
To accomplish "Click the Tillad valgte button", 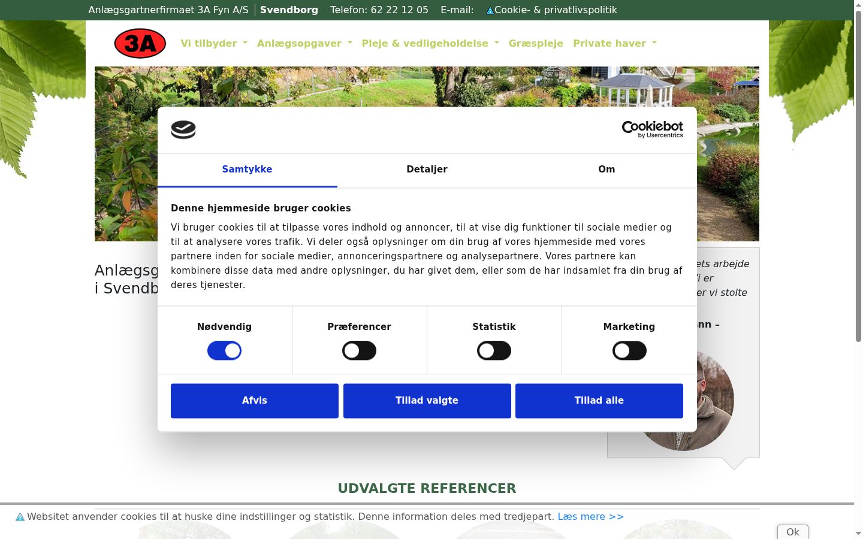I will coord(427,401).
